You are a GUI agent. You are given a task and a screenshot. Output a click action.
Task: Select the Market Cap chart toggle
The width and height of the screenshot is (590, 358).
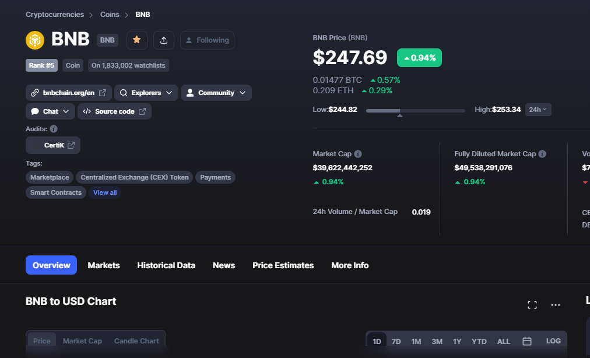tap(82, 341)
